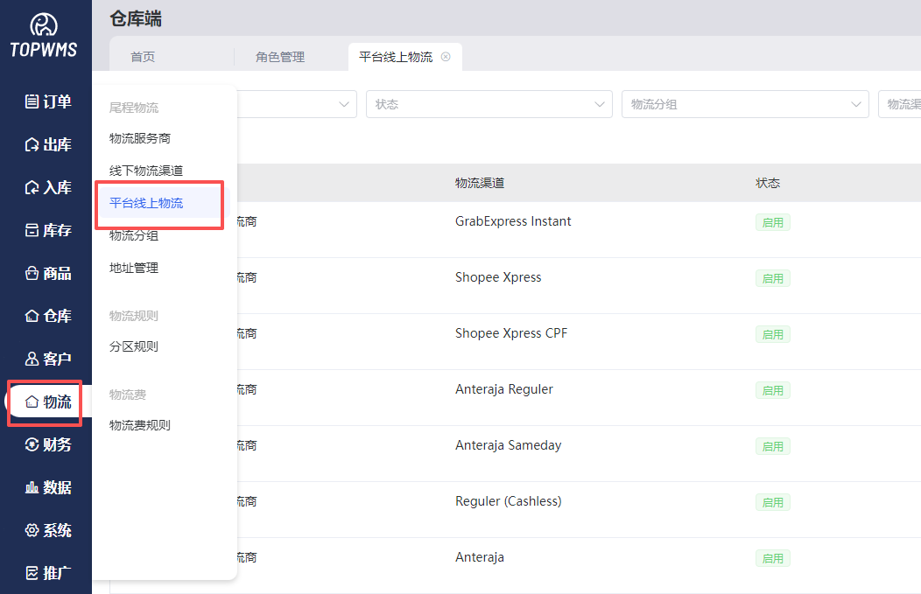Open the 仓库 warehouse sidebar icon
This screenshot has height=594, width=921.
32,316
